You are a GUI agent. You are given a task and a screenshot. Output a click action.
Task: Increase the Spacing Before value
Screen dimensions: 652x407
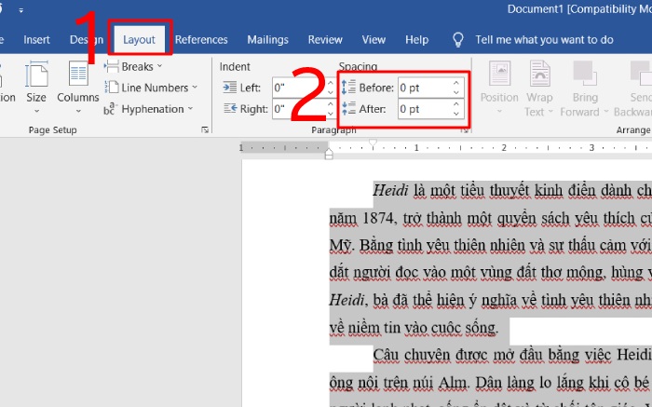pyautogui.click(x=455, y=83)
